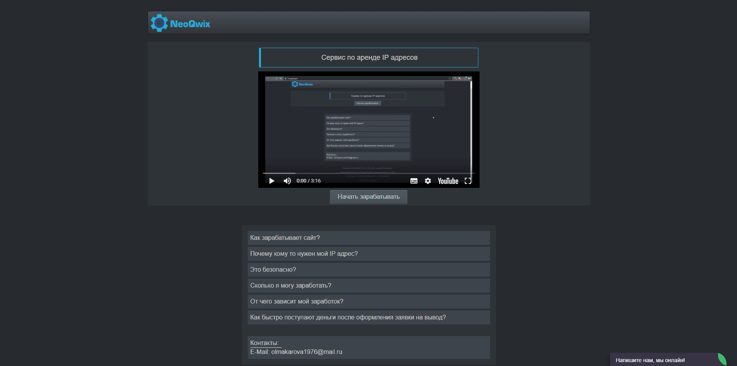Click the "Начать зарабатывать" button

[368, 197]
